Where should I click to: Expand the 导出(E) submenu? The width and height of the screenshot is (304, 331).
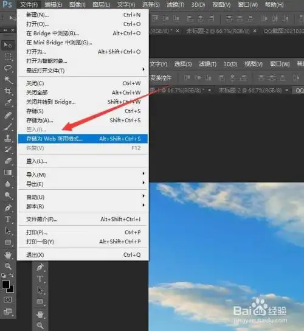pos(83,184)
